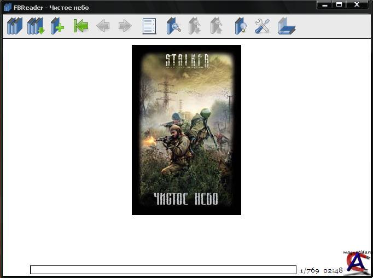Click the 1/769 page counter

coord(310,270)
